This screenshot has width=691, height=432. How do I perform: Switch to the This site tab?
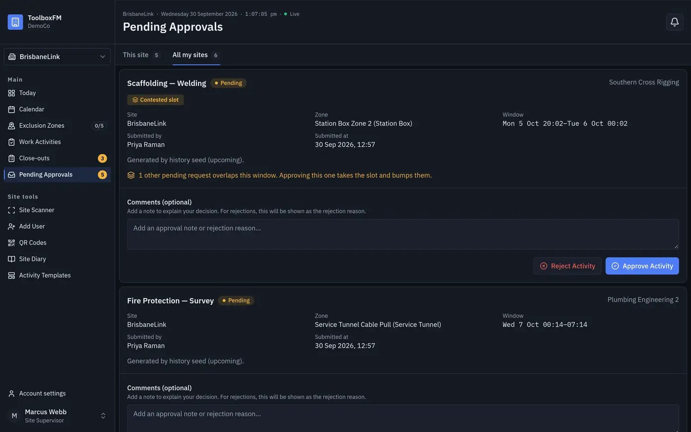click(141, 55)
